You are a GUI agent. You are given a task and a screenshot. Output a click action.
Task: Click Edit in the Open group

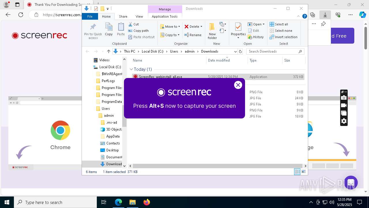(253, 31)
